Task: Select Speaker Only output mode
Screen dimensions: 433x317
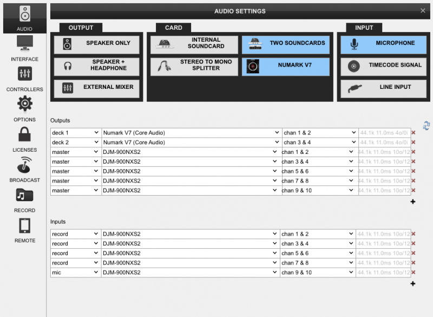Action: (x=97, y=45)
